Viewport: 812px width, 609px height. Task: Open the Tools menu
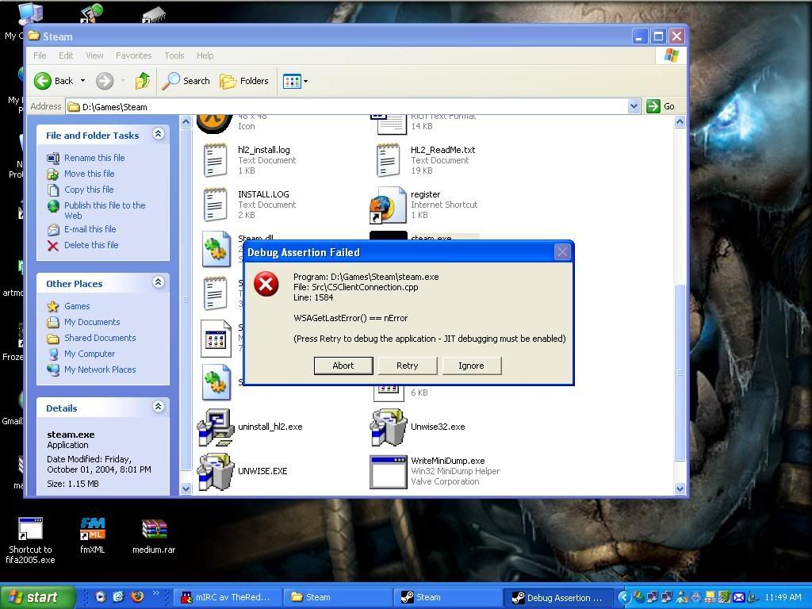[x=174, y=56]
